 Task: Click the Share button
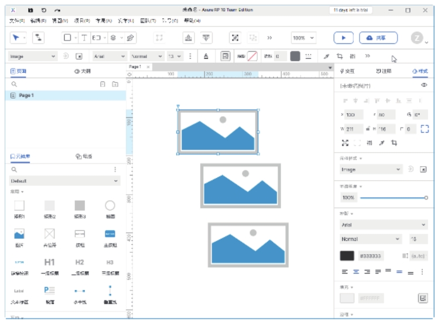tap(378, 38)
